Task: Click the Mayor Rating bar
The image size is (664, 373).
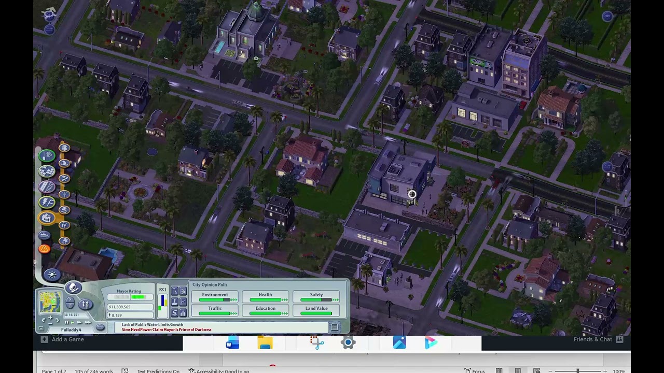Action: pos(130,297)
